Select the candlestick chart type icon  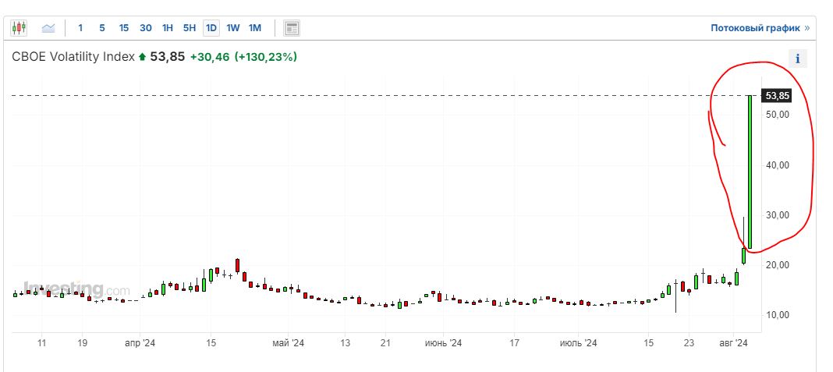tap(19, 28)
